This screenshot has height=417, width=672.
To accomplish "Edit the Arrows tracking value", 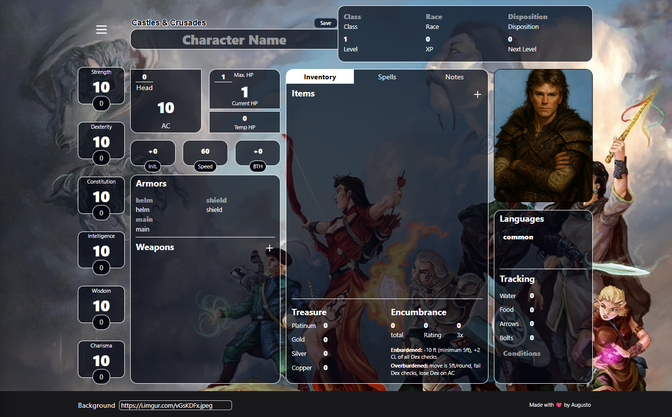I will [532, 324].
